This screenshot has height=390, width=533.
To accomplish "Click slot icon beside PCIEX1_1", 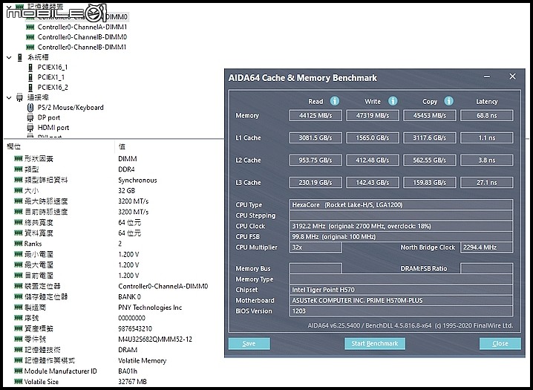I will pyautogui.click(x=30, y=77).
